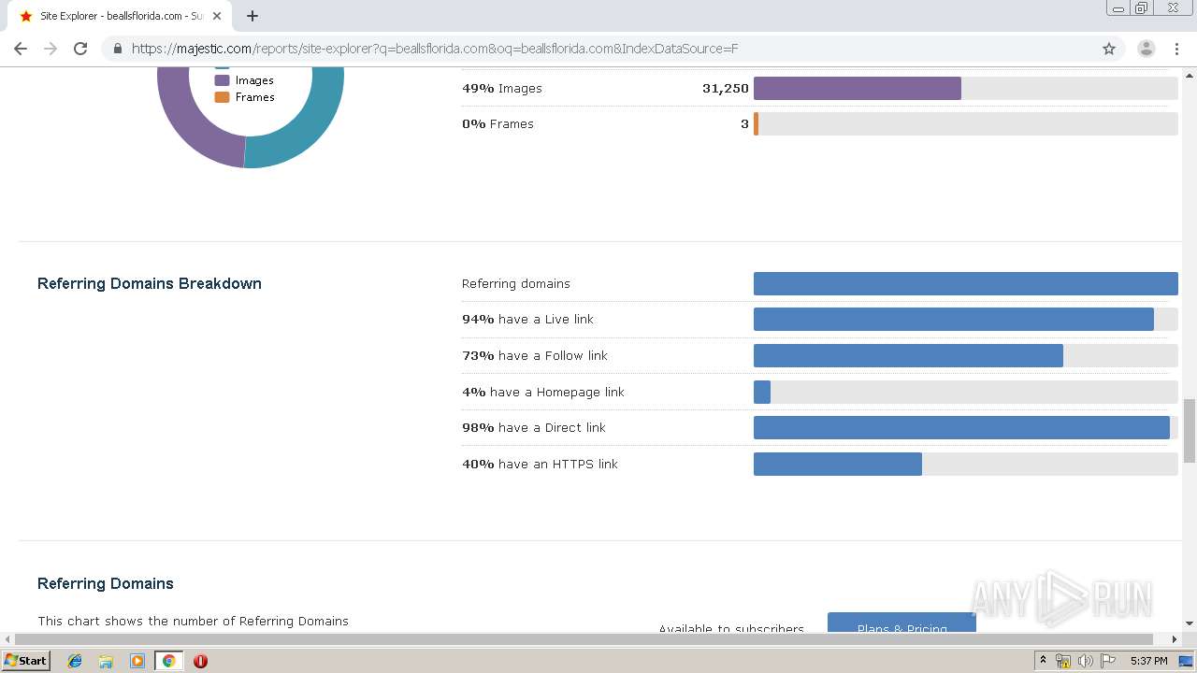Image resolution: width=1197 pixels, height=673 pixels.
Task: Switch to Chrome in the taskbar
Action: [x=169, y=661]
